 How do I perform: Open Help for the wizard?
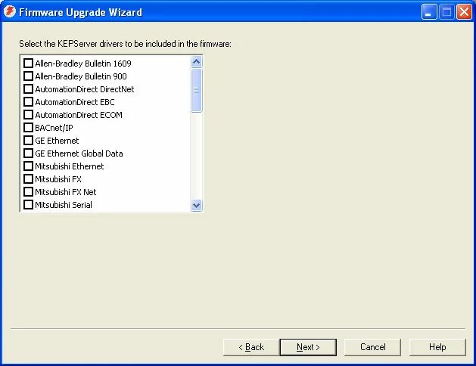437,347
